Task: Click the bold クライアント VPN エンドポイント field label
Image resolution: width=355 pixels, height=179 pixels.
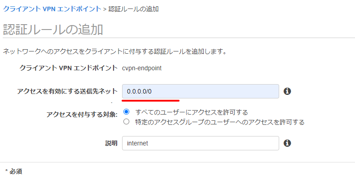Action: 68,68
